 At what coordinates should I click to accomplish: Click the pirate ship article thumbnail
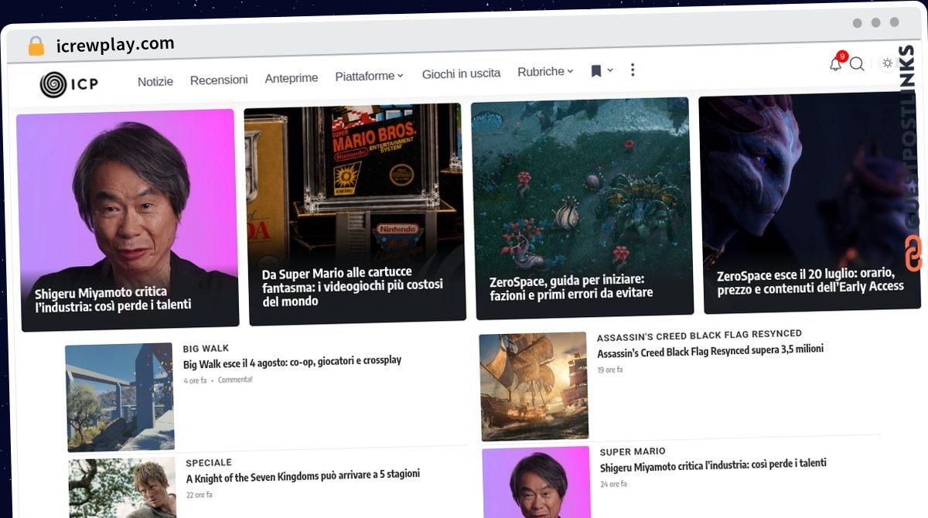pyautogui.click(x=534, y=387)
